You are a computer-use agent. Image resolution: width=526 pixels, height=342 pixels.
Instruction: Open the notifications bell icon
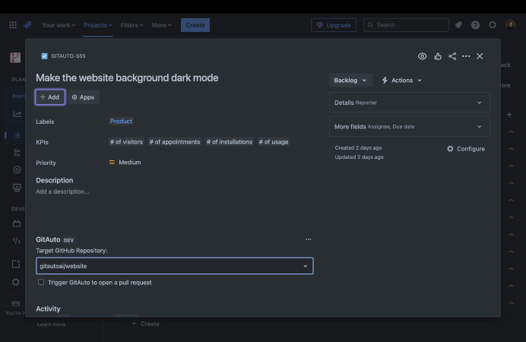(458, 25)
